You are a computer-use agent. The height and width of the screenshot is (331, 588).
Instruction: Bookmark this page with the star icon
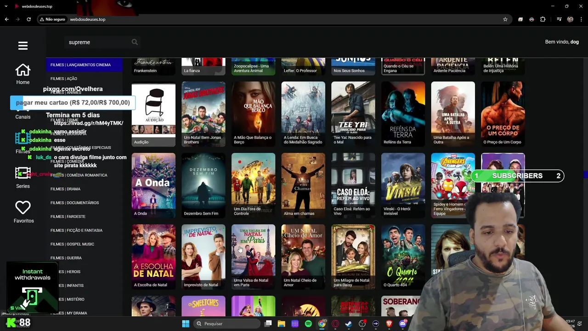pyautogui.click(x=505, y=19)
